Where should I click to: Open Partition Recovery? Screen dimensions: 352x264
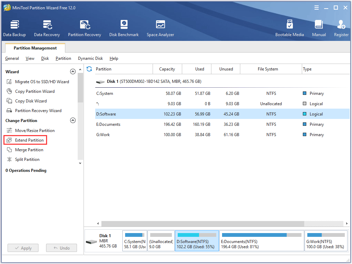(x=85, y=27)
